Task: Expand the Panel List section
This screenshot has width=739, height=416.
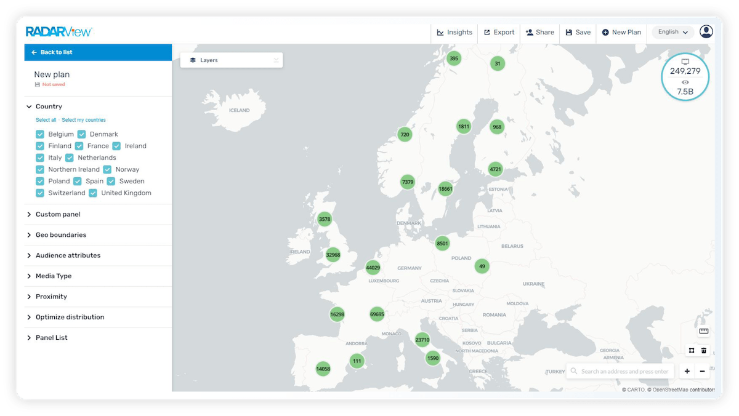Action: pyautogui.click(x=98, y=338)
